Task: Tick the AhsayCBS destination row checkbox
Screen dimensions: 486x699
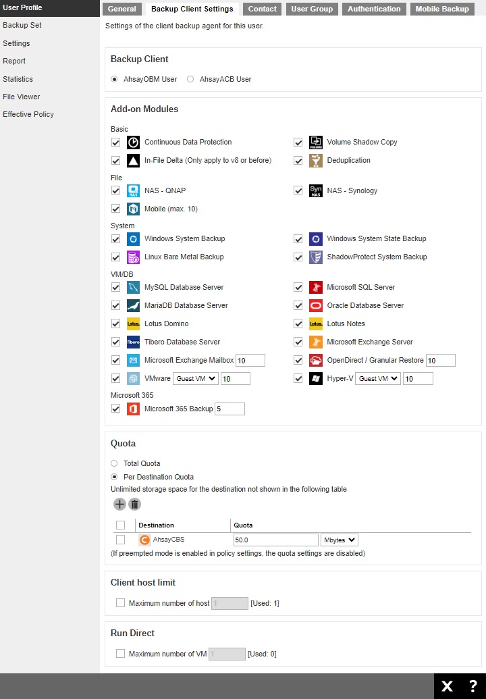Action: [120, 540]
